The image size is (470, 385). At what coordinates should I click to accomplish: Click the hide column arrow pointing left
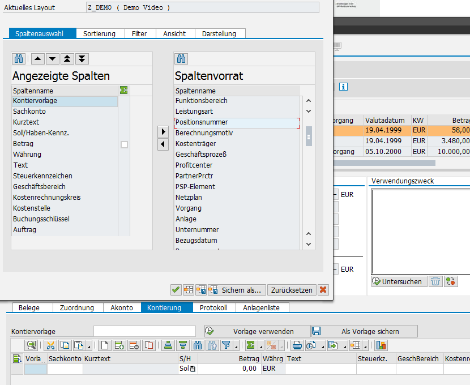click(x=163, y=144)
